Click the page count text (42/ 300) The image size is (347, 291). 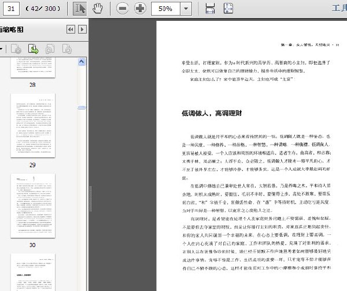pos(43,9)
